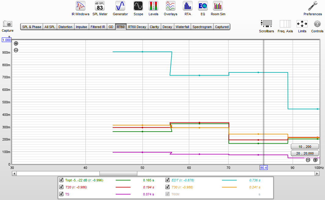Disable the EDT trace
The width and height of the screenshot is (325, 200).
coord(167,180)
